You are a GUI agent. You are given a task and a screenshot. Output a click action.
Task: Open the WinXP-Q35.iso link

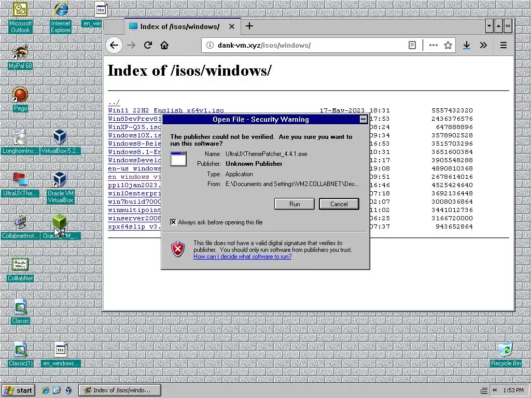click(135, 127)
